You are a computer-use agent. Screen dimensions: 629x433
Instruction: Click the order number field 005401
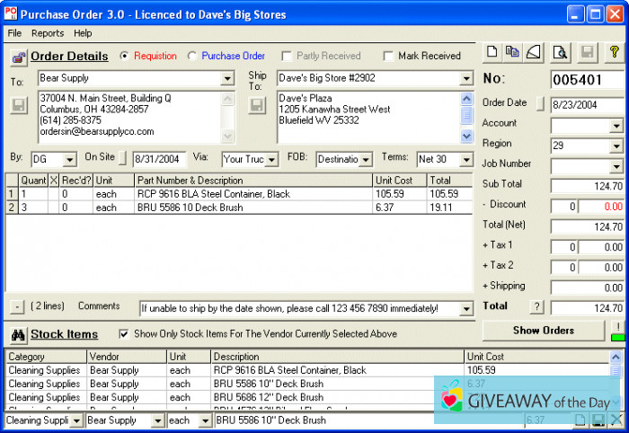point(587,79)
